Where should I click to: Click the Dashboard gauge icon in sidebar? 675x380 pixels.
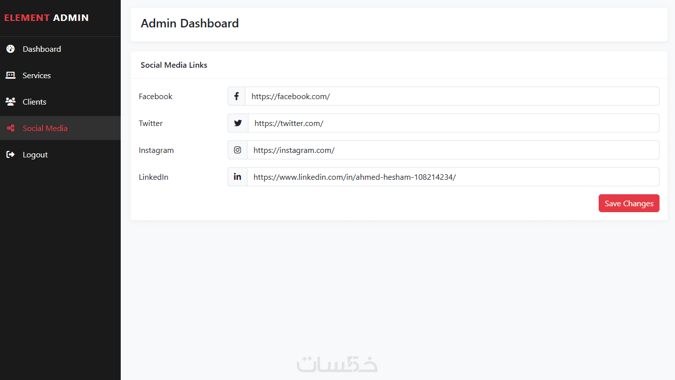pos(10,49)
